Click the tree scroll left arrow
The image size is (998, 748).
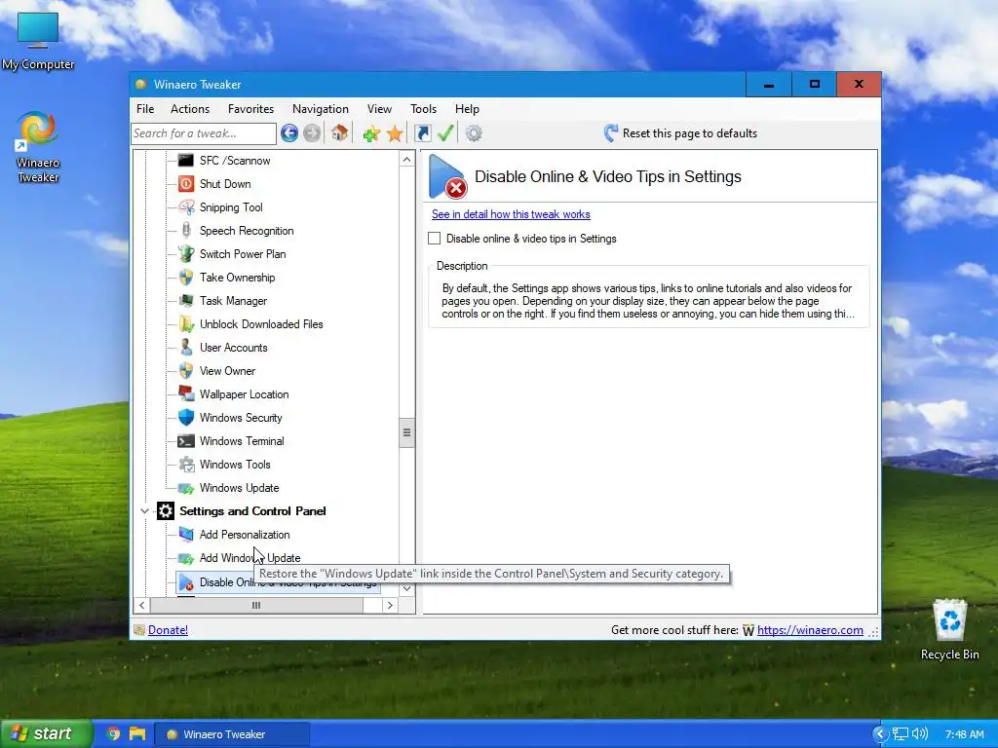[142, 606]
